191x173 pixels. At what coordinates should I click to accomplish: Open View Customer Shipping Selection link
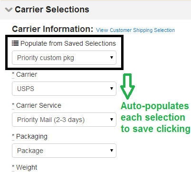(135, 30)
